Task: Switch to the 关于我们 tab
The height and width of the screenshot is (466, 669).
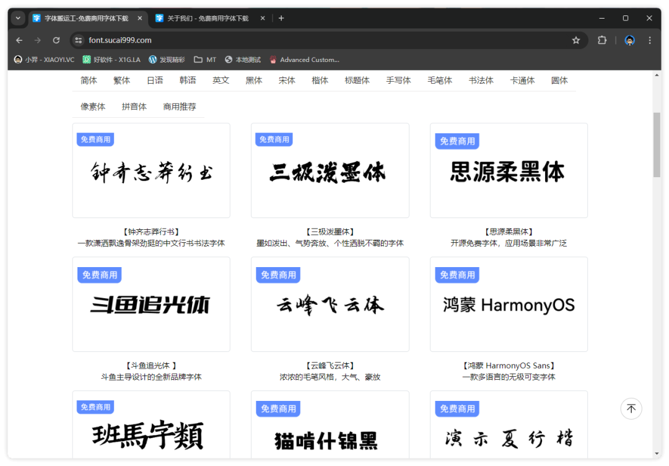Action: tap(208, 19)
